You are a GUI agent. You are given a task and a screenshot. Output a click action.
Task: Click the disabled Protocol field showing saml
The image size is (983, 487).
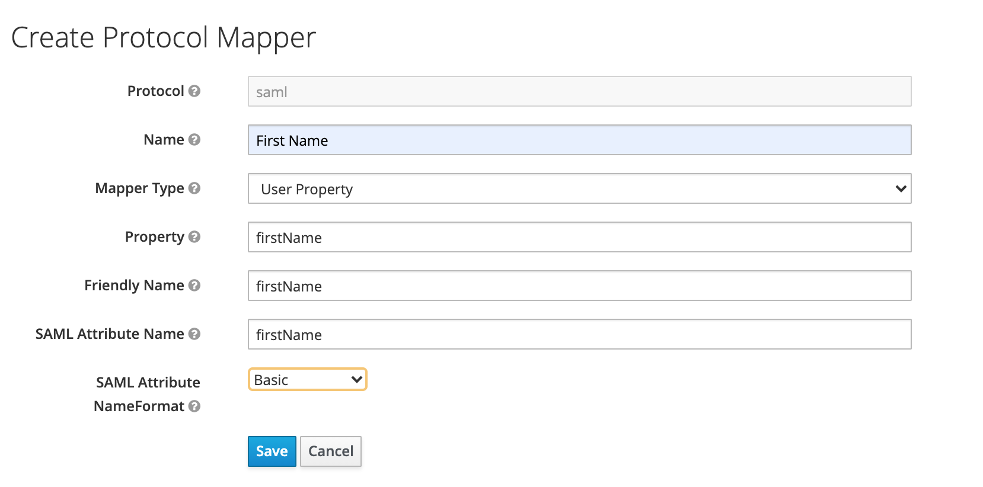(579, 92)
